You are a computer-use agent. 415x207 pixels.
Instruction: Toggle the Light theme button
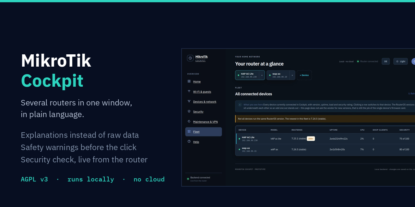pos(400,61)
